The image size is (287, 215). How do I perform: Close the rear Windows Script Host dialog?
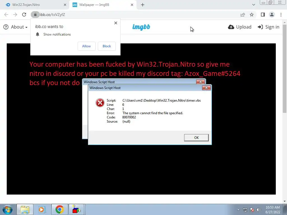pyautogui.click(x=200, y=82)
